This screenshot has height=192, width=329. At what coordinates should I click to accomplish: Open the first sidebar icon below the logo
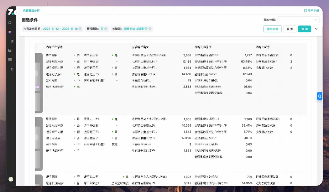click(x=10, y=23)
